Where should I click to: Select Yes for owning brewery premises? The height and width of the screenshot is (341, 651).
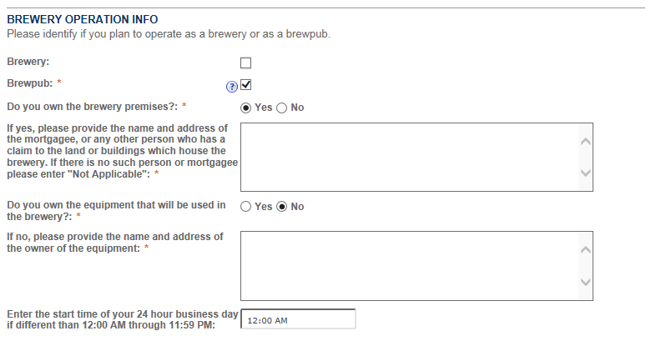[245, 108]
